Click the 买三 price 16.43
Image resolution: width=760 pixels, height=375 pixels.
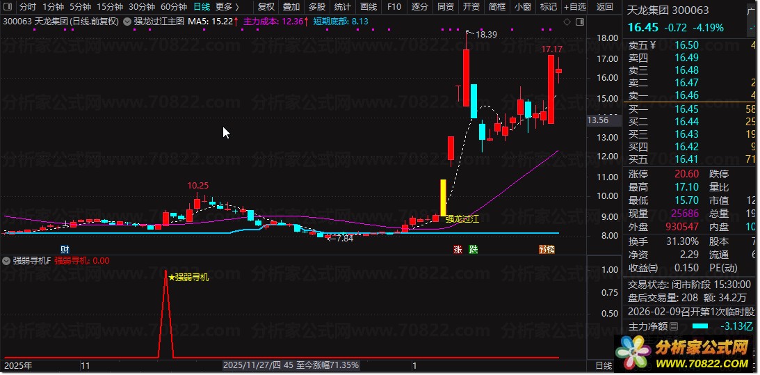coord(686,134)
